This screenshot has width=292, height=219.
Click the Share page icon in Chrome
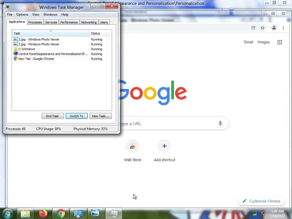point(253,28)
